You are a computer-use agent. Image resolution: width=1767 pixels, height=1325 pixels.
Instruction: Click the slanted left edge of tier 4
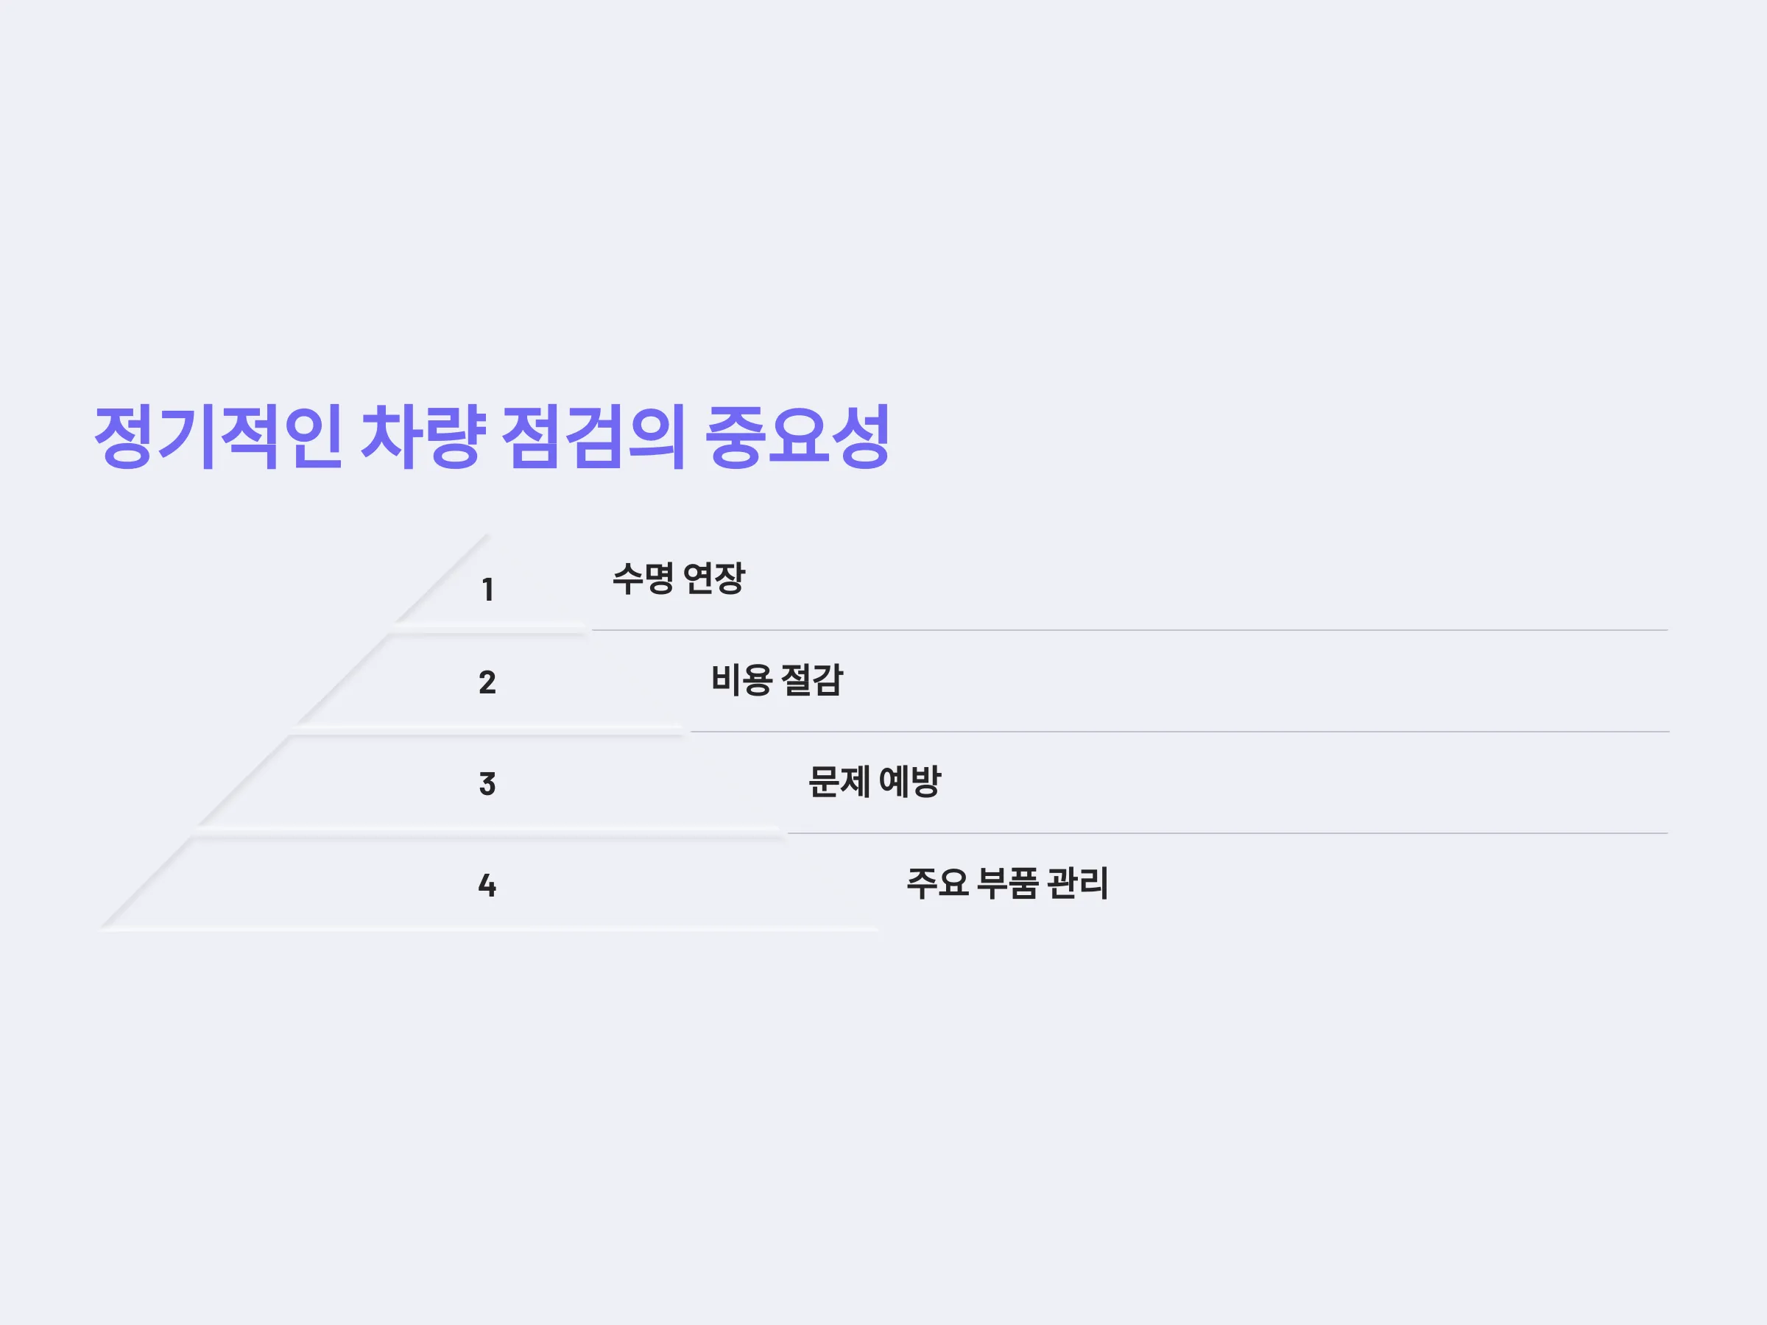[147, 883]
